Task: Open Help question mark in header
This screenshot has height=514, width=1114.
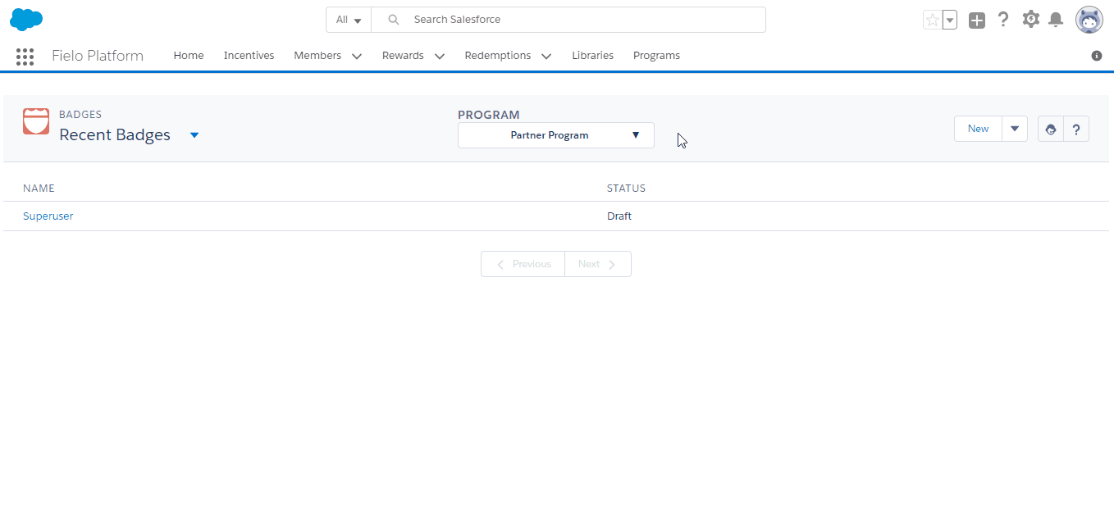Action: click(x=1003, y=20)
